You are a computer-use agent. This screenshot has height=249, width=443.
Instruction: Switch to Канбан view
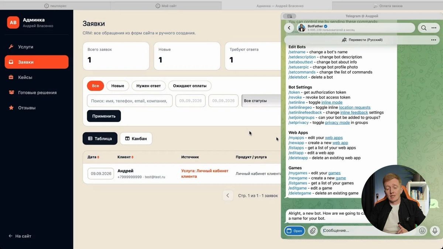point(136,139)
